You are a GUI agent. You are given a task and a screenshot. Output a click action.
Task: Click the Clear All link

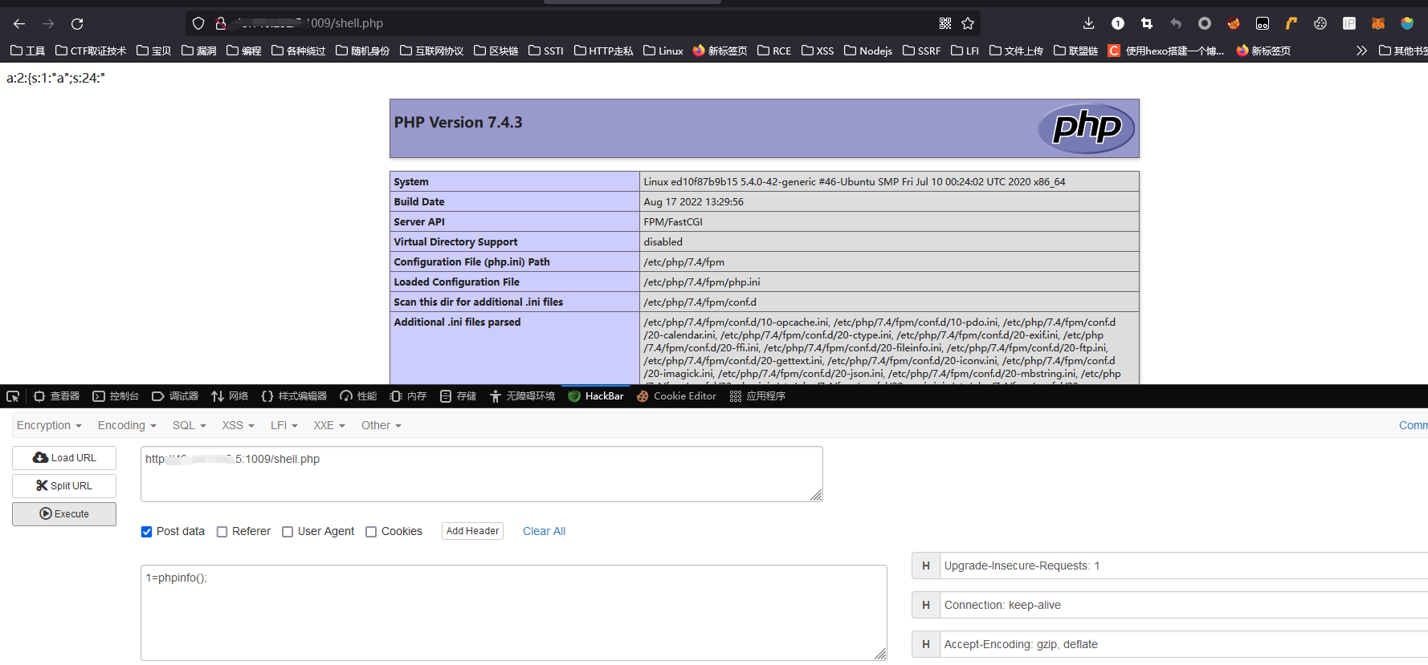(x=544, y=531)
